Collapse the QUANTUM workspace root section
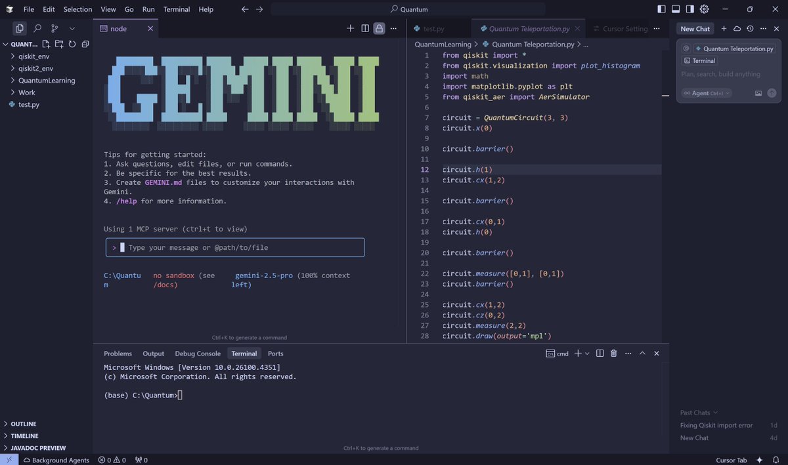 [x=21, y=44]
